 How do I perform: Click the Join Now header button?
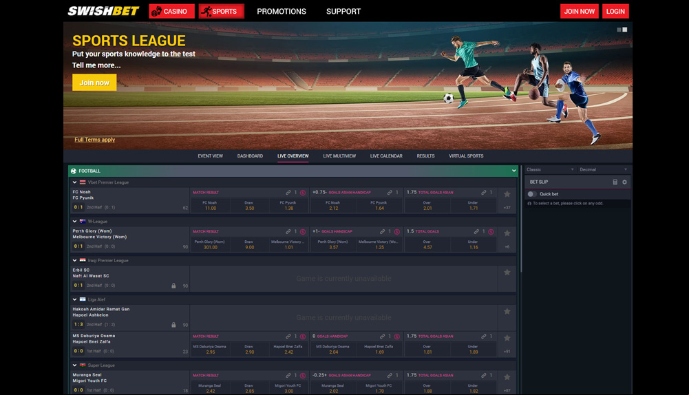point(579,11)
